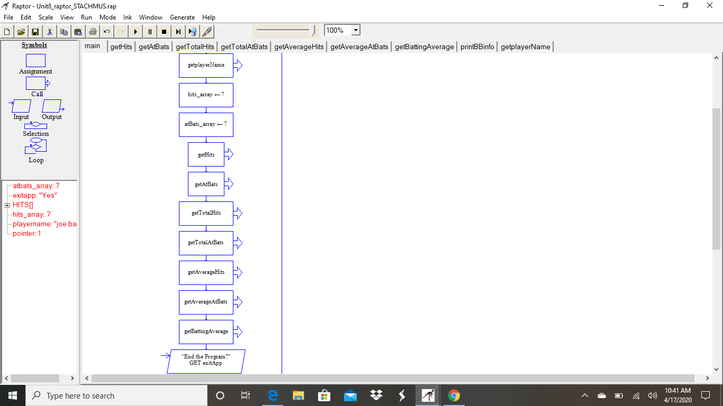The width and height of the screenshot is (723, 406).
Task: Select the Loop symbol from the Symbols palette
Action: coord(35,147)
